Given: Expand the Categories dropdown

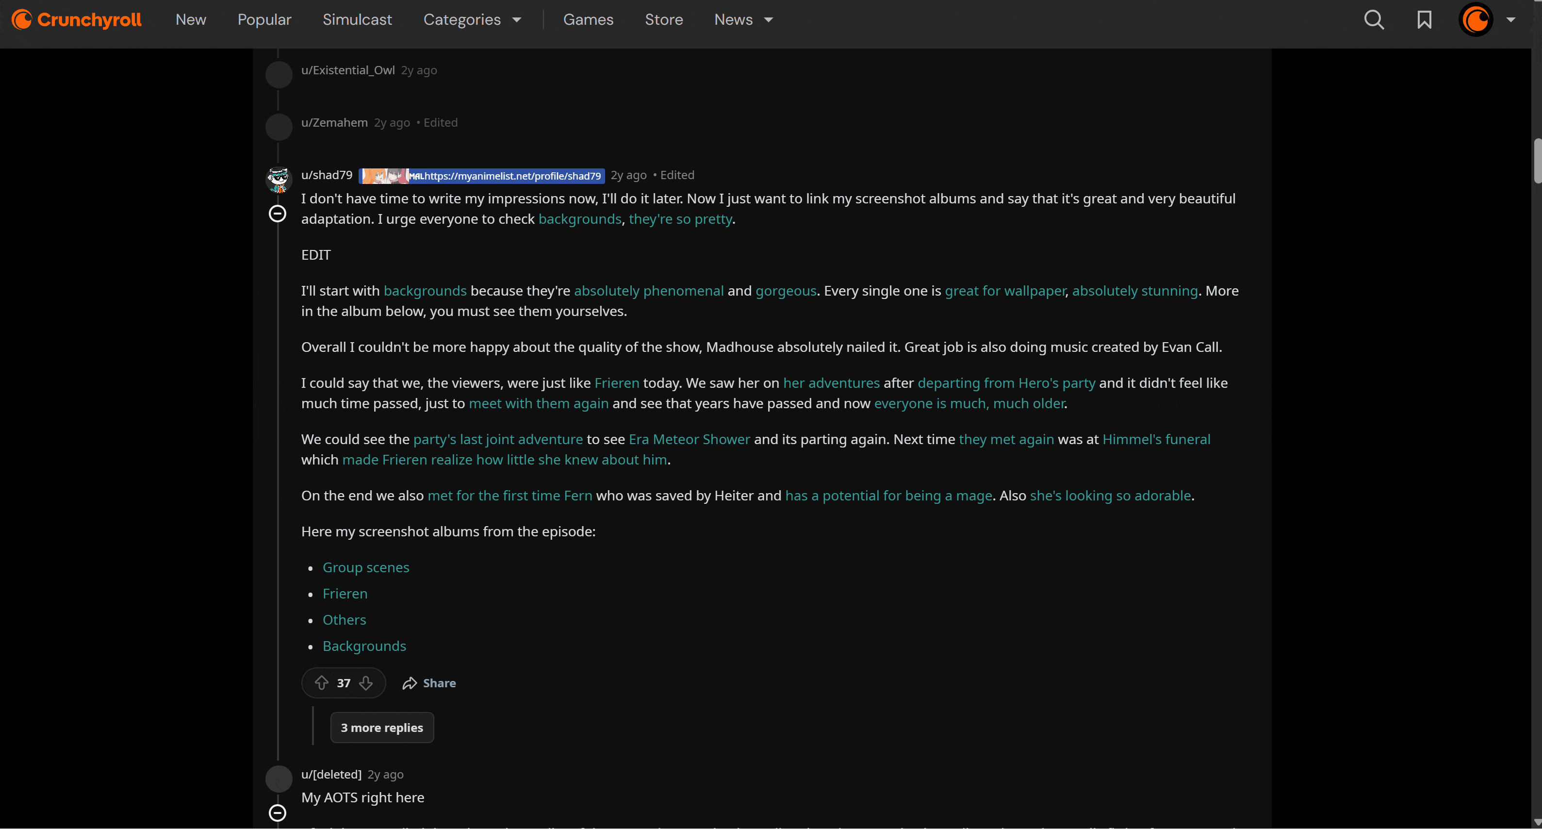Looking at the screenshot, I should tap(472, 20).
